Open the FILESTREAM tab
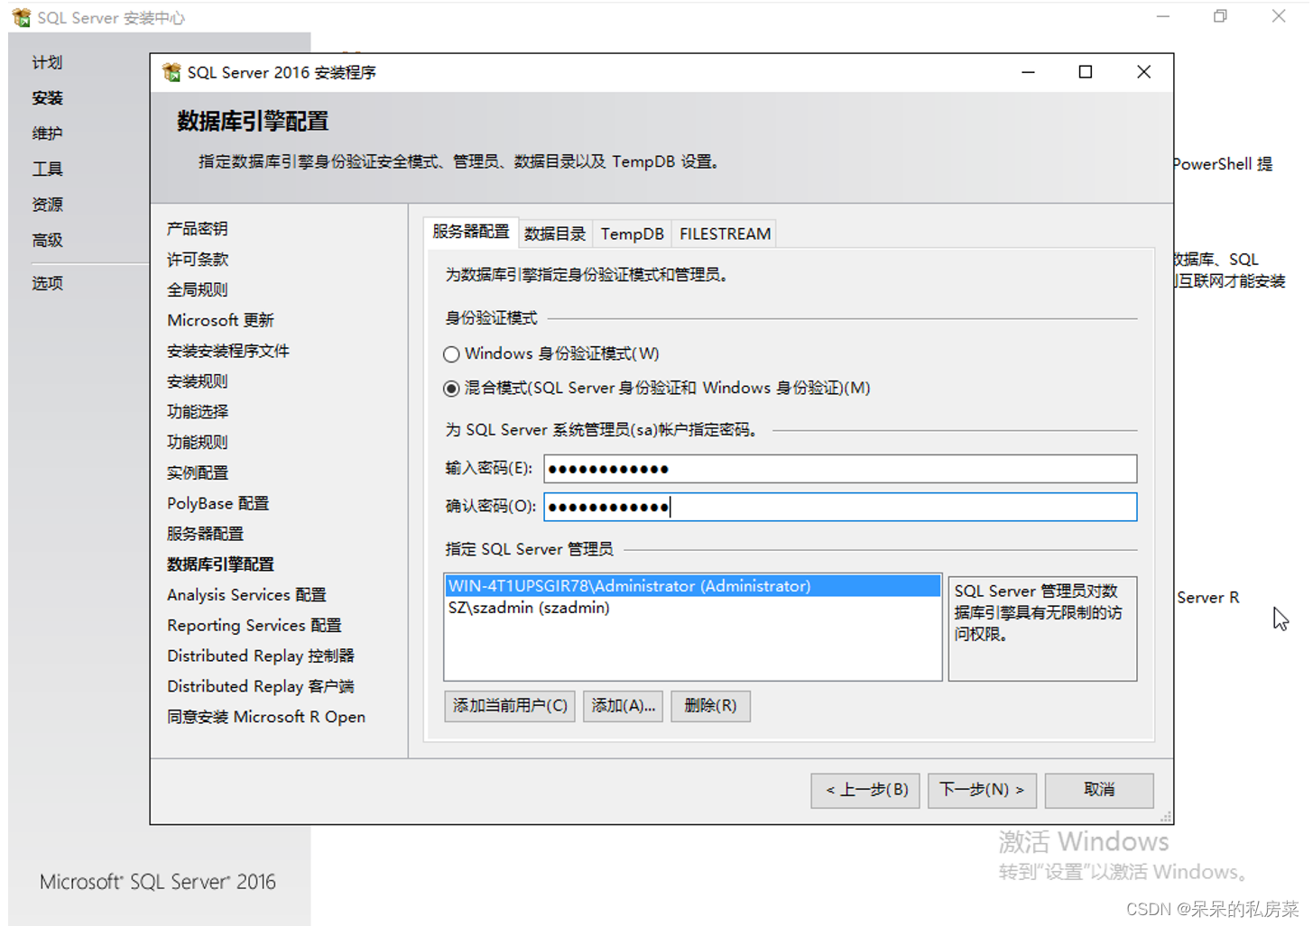1313x926 pixels. pyautogui.click(x=725, y=234)
